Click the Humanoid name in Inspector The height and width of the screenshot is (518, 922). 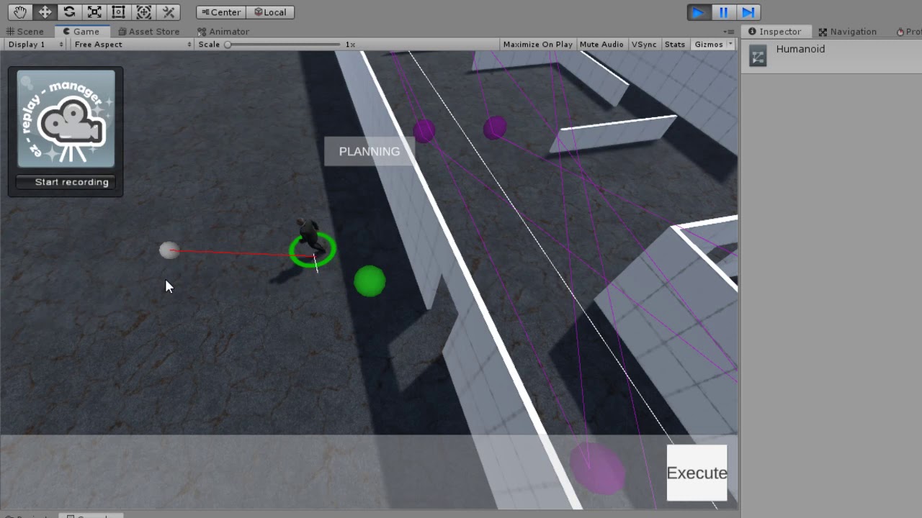coord(800,49)
